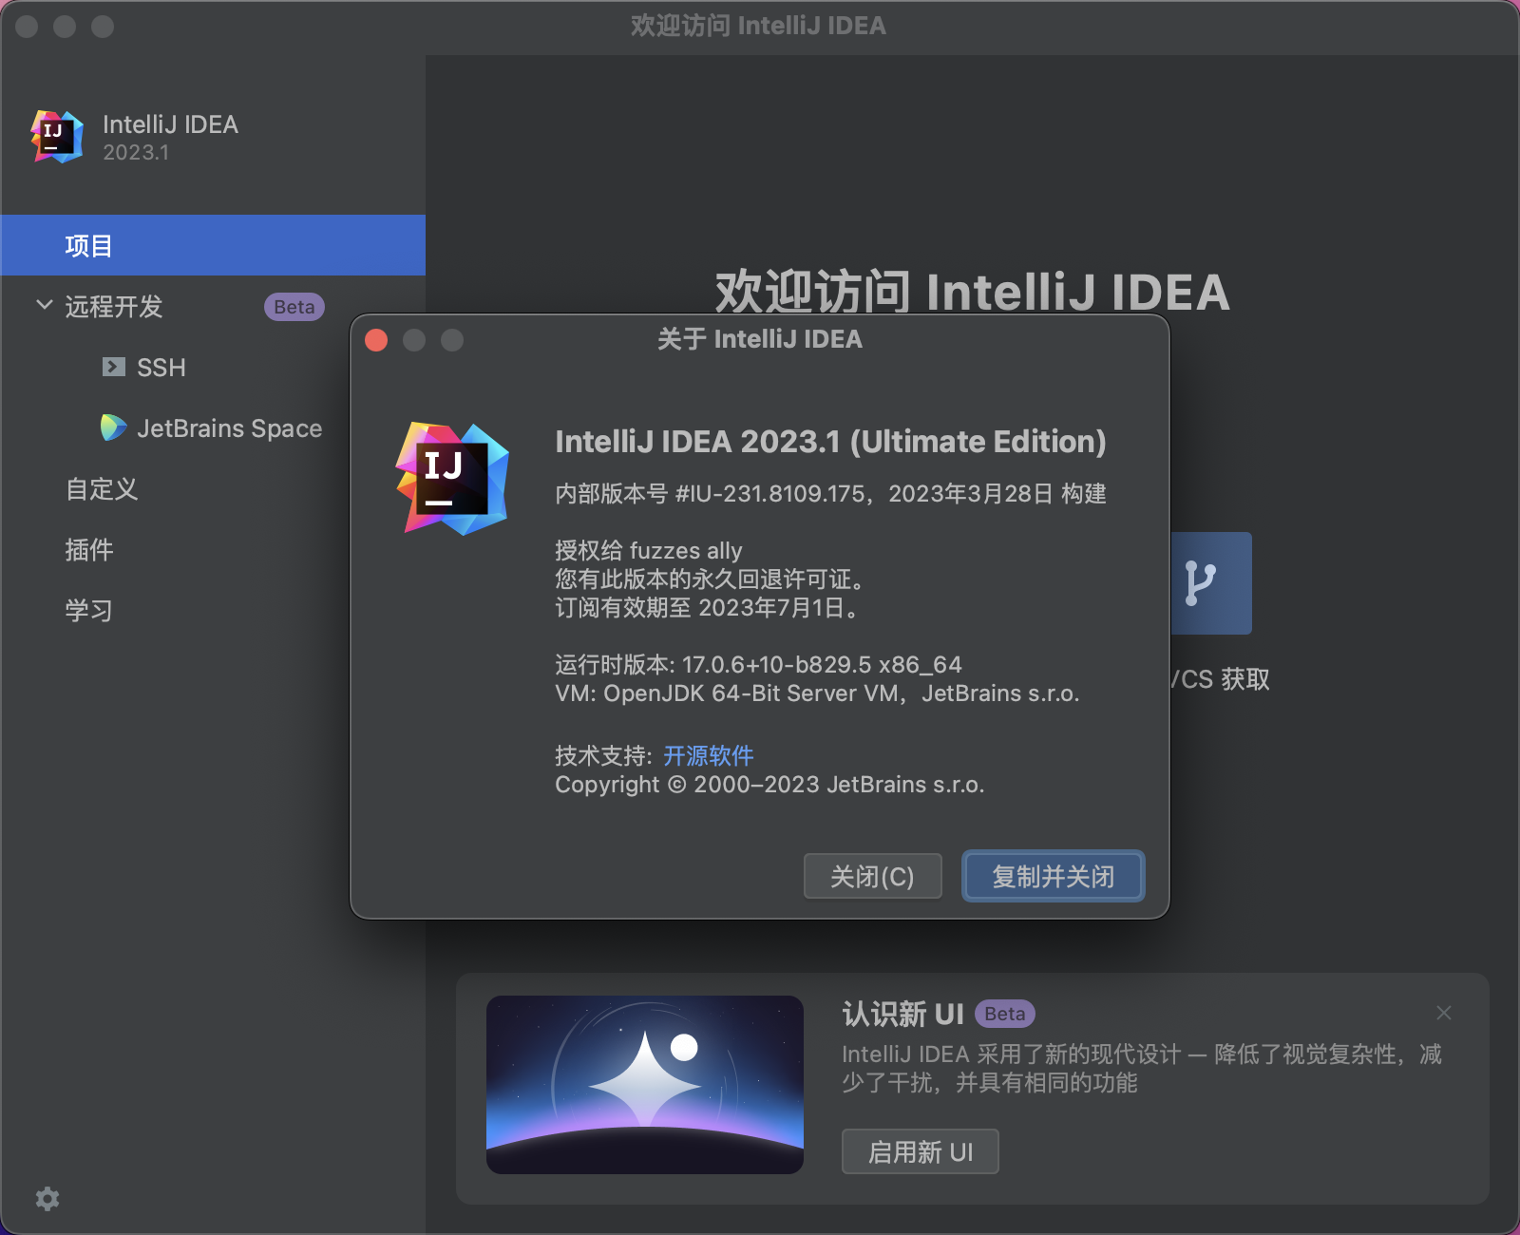The width and height of the screenshot is (1520, 1235).
Task: Click the 2023.1 version text in sidebar
Action: (x=136, y=153)
